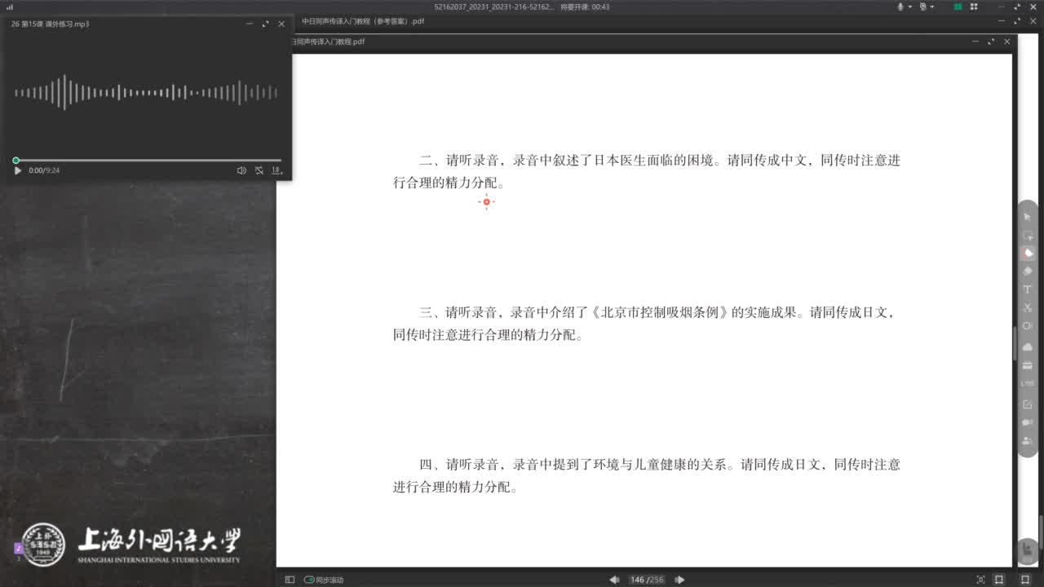1044x587 pixels.
Task: Play the 课外练习 audio recording
Action: [18, 170]
